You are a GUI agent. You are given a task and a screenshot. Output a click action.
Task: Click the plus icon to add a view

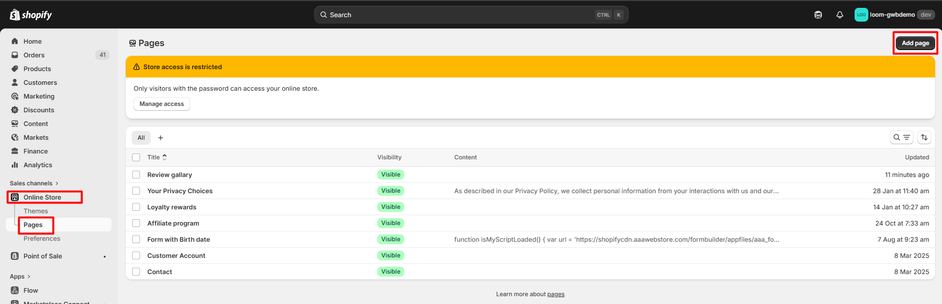[x=160, y=138]
